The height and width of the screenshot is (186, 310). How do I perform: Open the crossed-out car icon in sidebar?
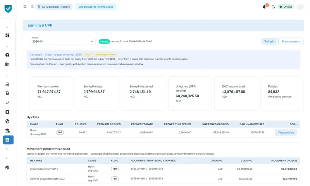tap(7, 93)
